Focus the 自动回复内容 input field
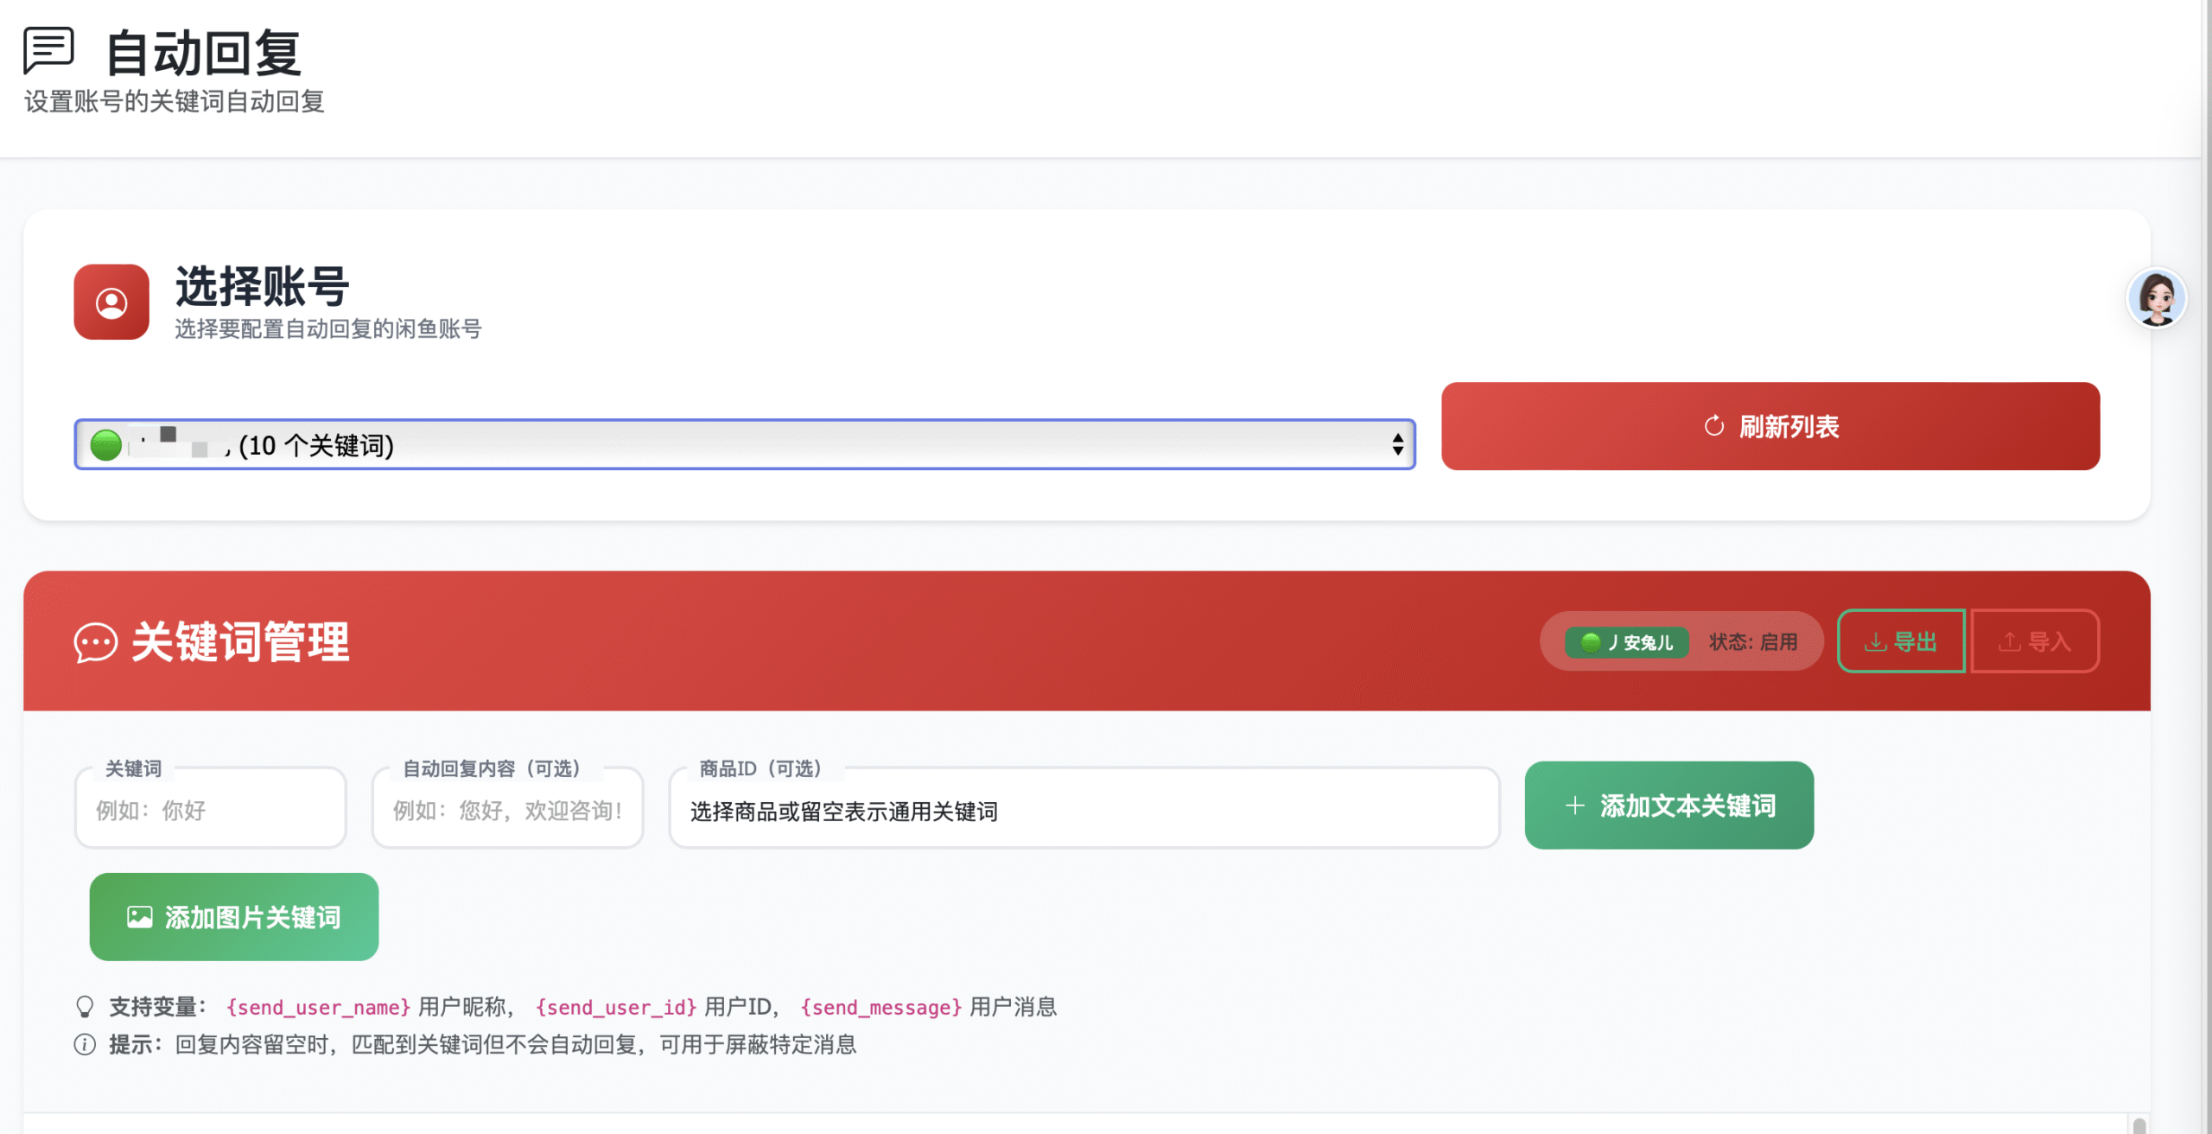This screenshot has width=2212, height=1134. tap(507, 811)
